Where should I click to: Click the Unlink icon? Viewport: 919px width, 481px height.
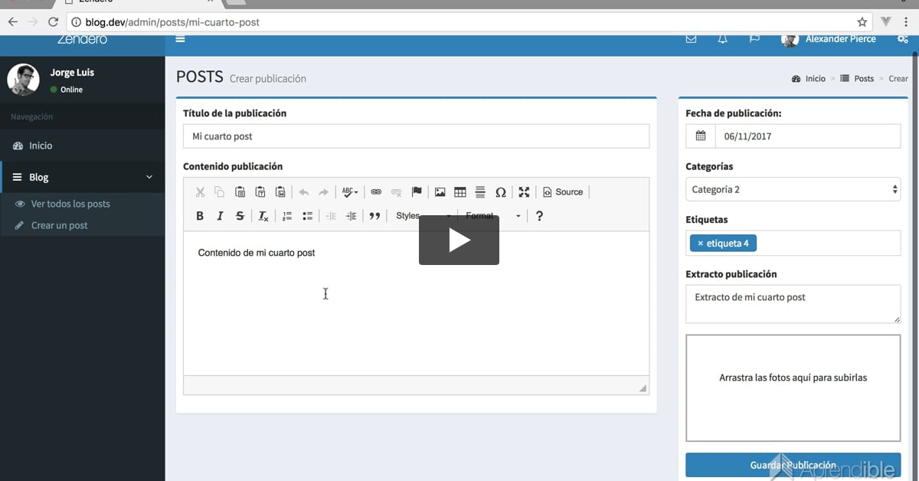[x=396, y=192]
